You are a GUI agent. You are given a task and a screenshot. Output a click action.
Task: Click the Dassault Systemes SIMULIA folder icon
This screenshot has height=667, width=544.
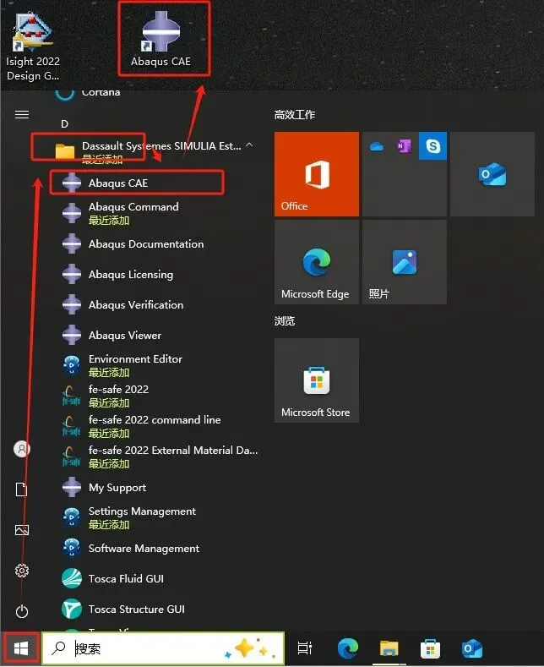(x=64, y=151)
